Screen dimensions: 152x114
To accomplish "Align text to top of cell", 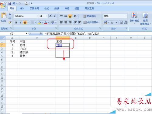I will tap(61, 16).
